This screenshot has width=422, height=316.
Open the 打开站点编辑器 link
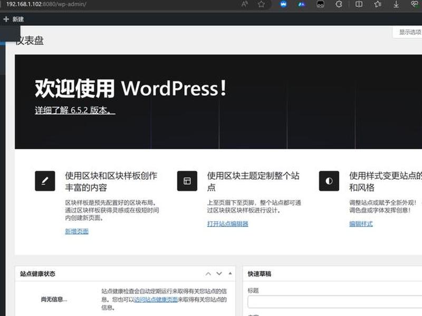[x=228, y=223]
